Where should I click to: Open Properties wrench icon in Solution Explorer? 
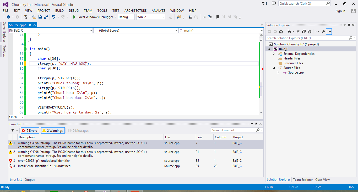click(323, 32)
